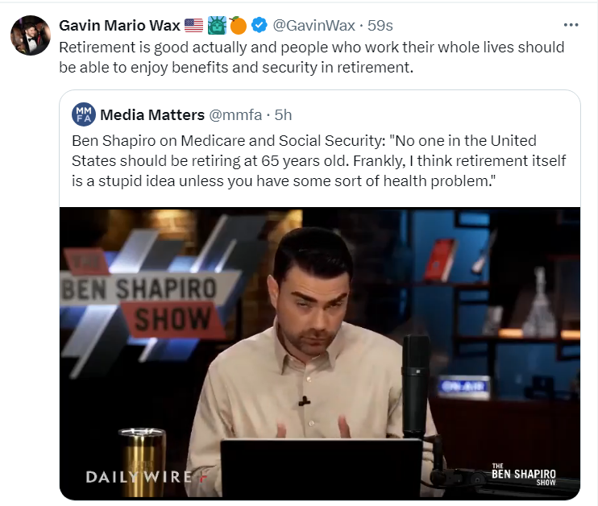598x506 pixels.
Task: Open Gavin Mario Wax's profile picture
Action: pos(30,35)
